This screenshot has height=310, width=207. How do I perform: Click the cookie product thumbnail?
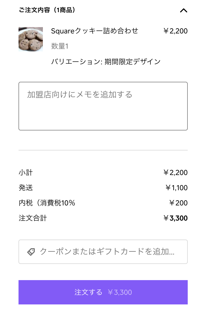coord(31,39)
